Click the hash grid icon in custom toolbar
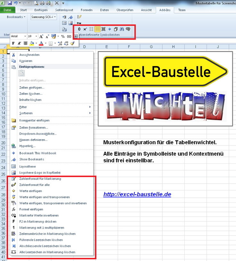 point(91,29)
